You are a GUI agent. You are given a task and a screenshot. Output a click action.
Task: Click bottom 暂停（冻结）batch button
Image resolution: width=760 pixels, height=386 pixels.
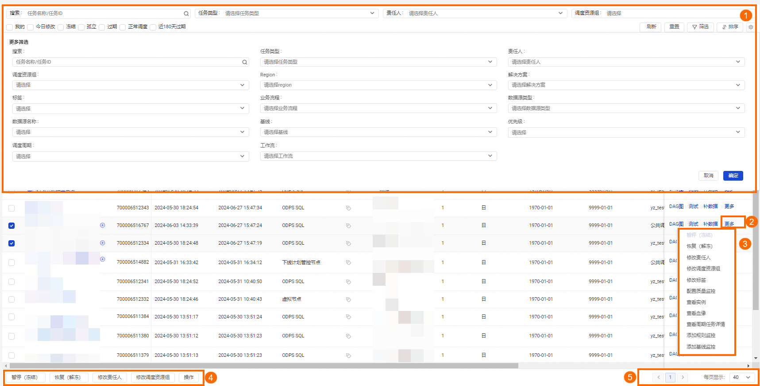[25, 378]
